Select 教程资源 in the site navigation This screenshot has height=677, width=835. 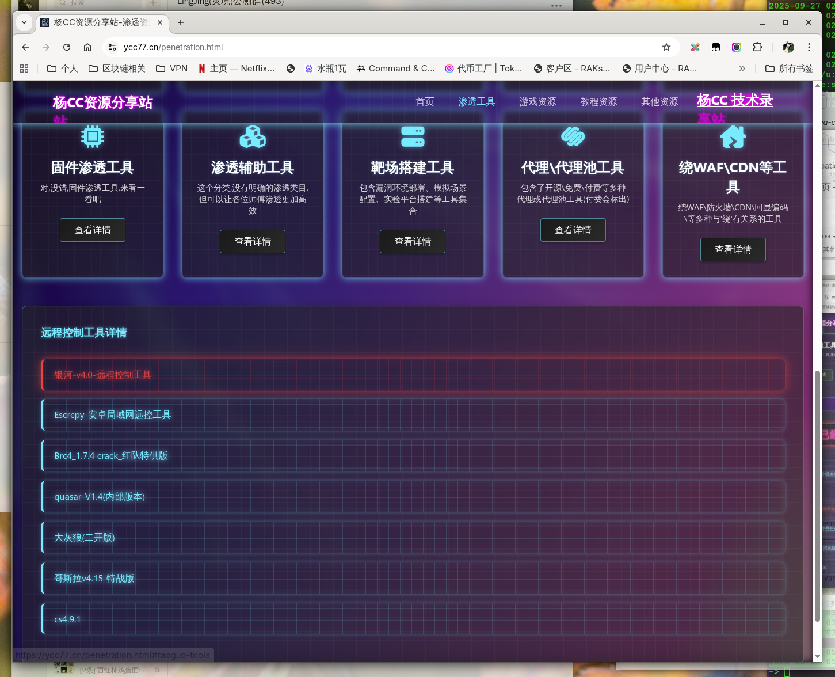[598, 102]
